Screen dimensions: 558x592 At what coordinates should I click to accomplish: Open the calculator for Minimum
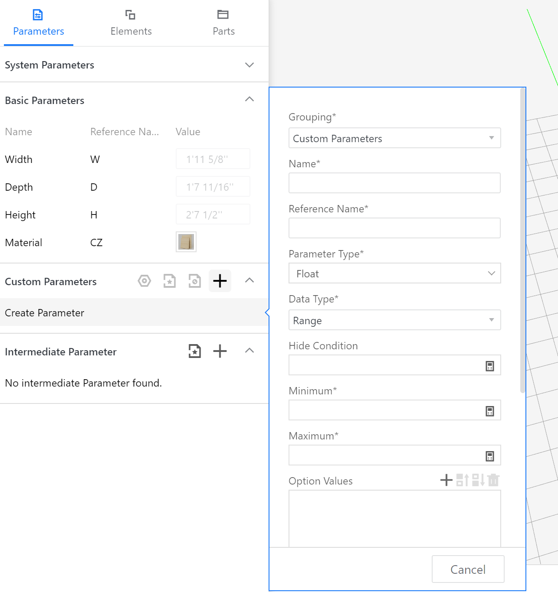point(490,411)
